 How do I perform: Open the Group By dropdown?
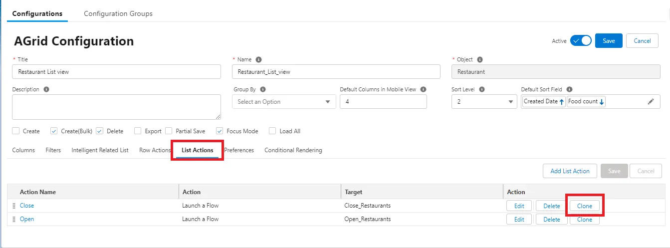284,102
